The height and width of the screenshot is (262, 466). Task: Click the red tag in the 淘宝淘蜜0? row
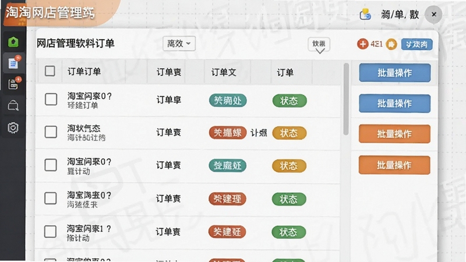pos(227,199)
